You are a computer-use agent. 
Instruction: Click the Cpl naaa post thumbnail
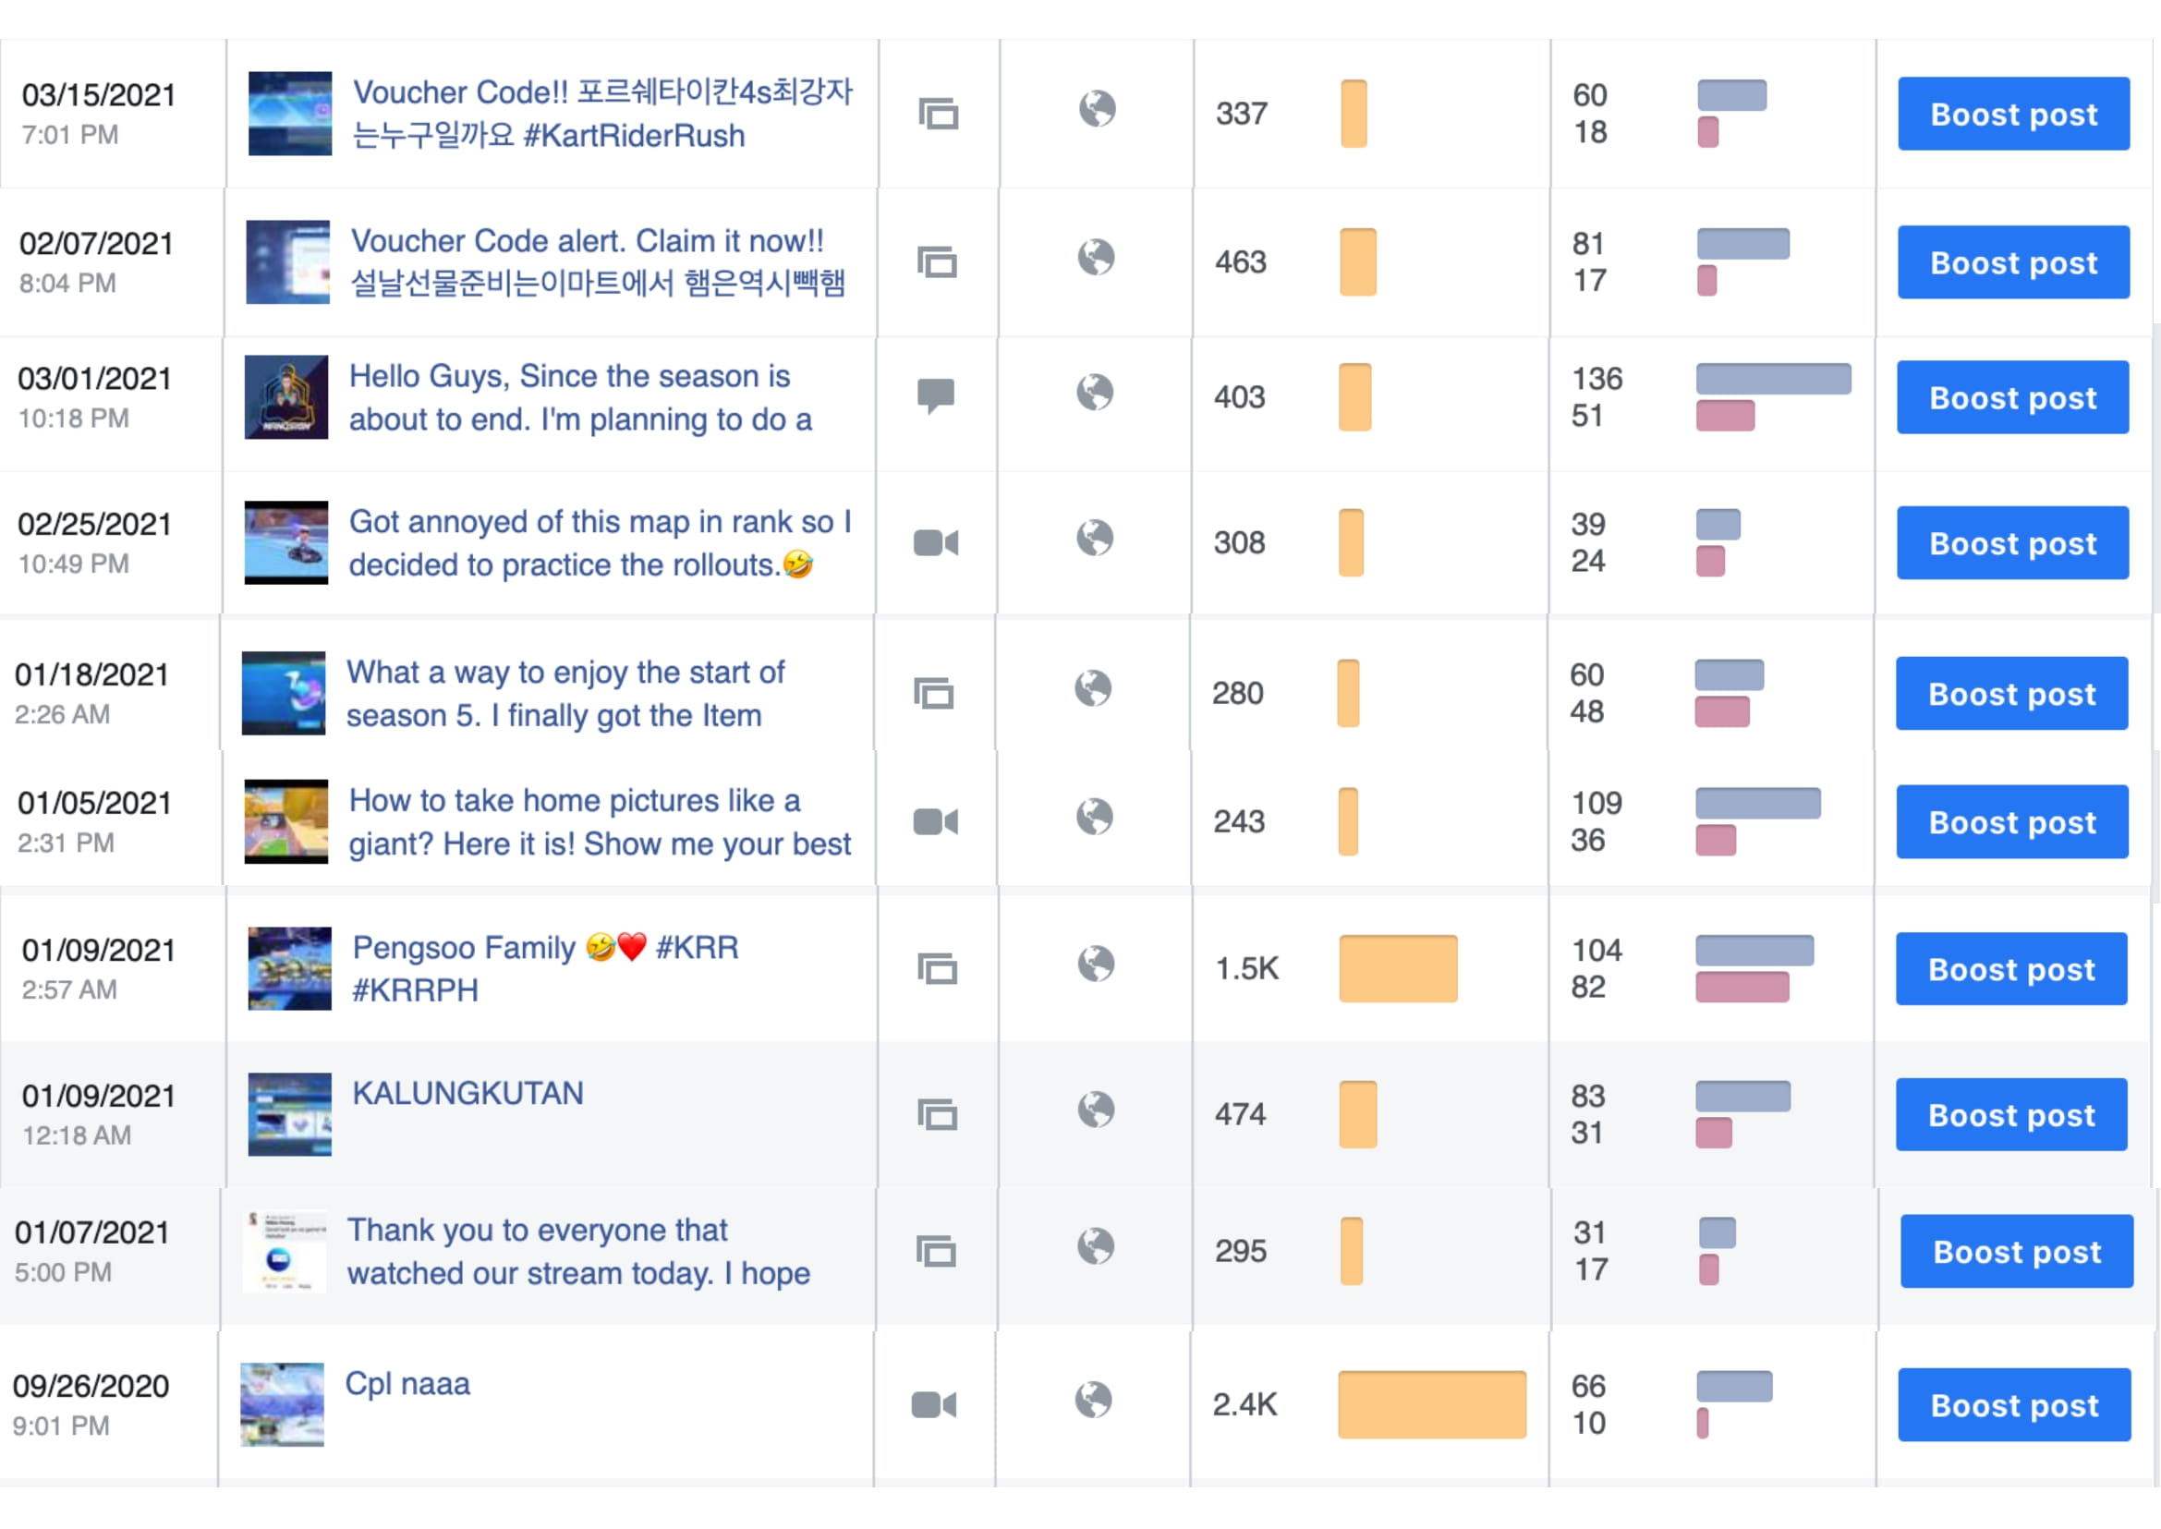click(x=282, y=1404)
